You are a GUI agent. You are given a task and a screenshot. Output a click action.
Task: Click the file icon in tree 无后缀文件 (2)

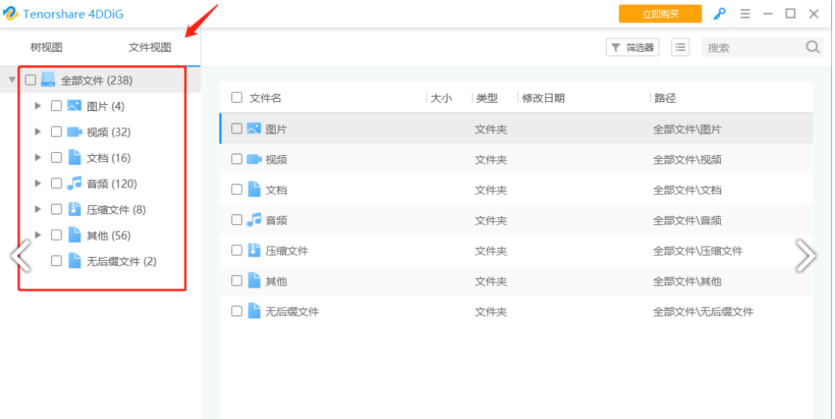pyautogui.click(x=74, y=261)
